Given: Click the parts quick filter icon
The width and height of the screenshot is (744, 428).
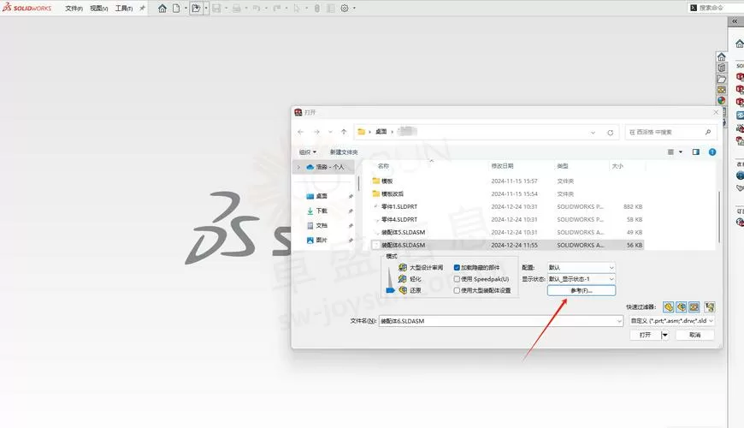Looking at the screenshot, I should click(x=669, y=306).
